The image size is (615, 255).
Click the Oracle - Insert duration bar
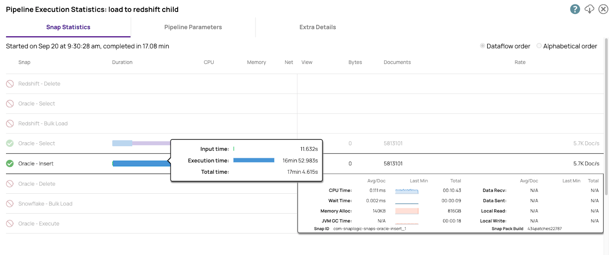click(141, 164)
